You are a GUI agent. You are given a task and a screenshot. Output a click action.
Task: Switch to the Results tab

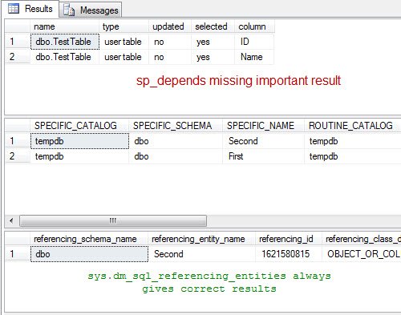point(30,9)
